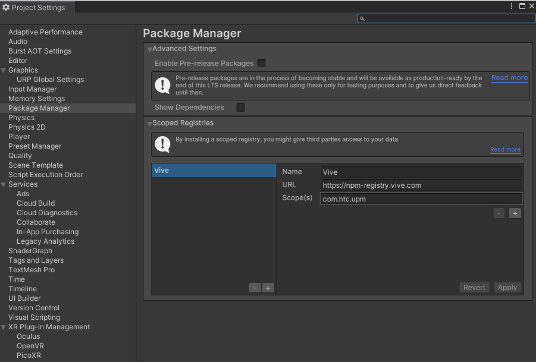Click the search magnifier icon
Screen dimensions: 536x362
(x=362, y=18)
